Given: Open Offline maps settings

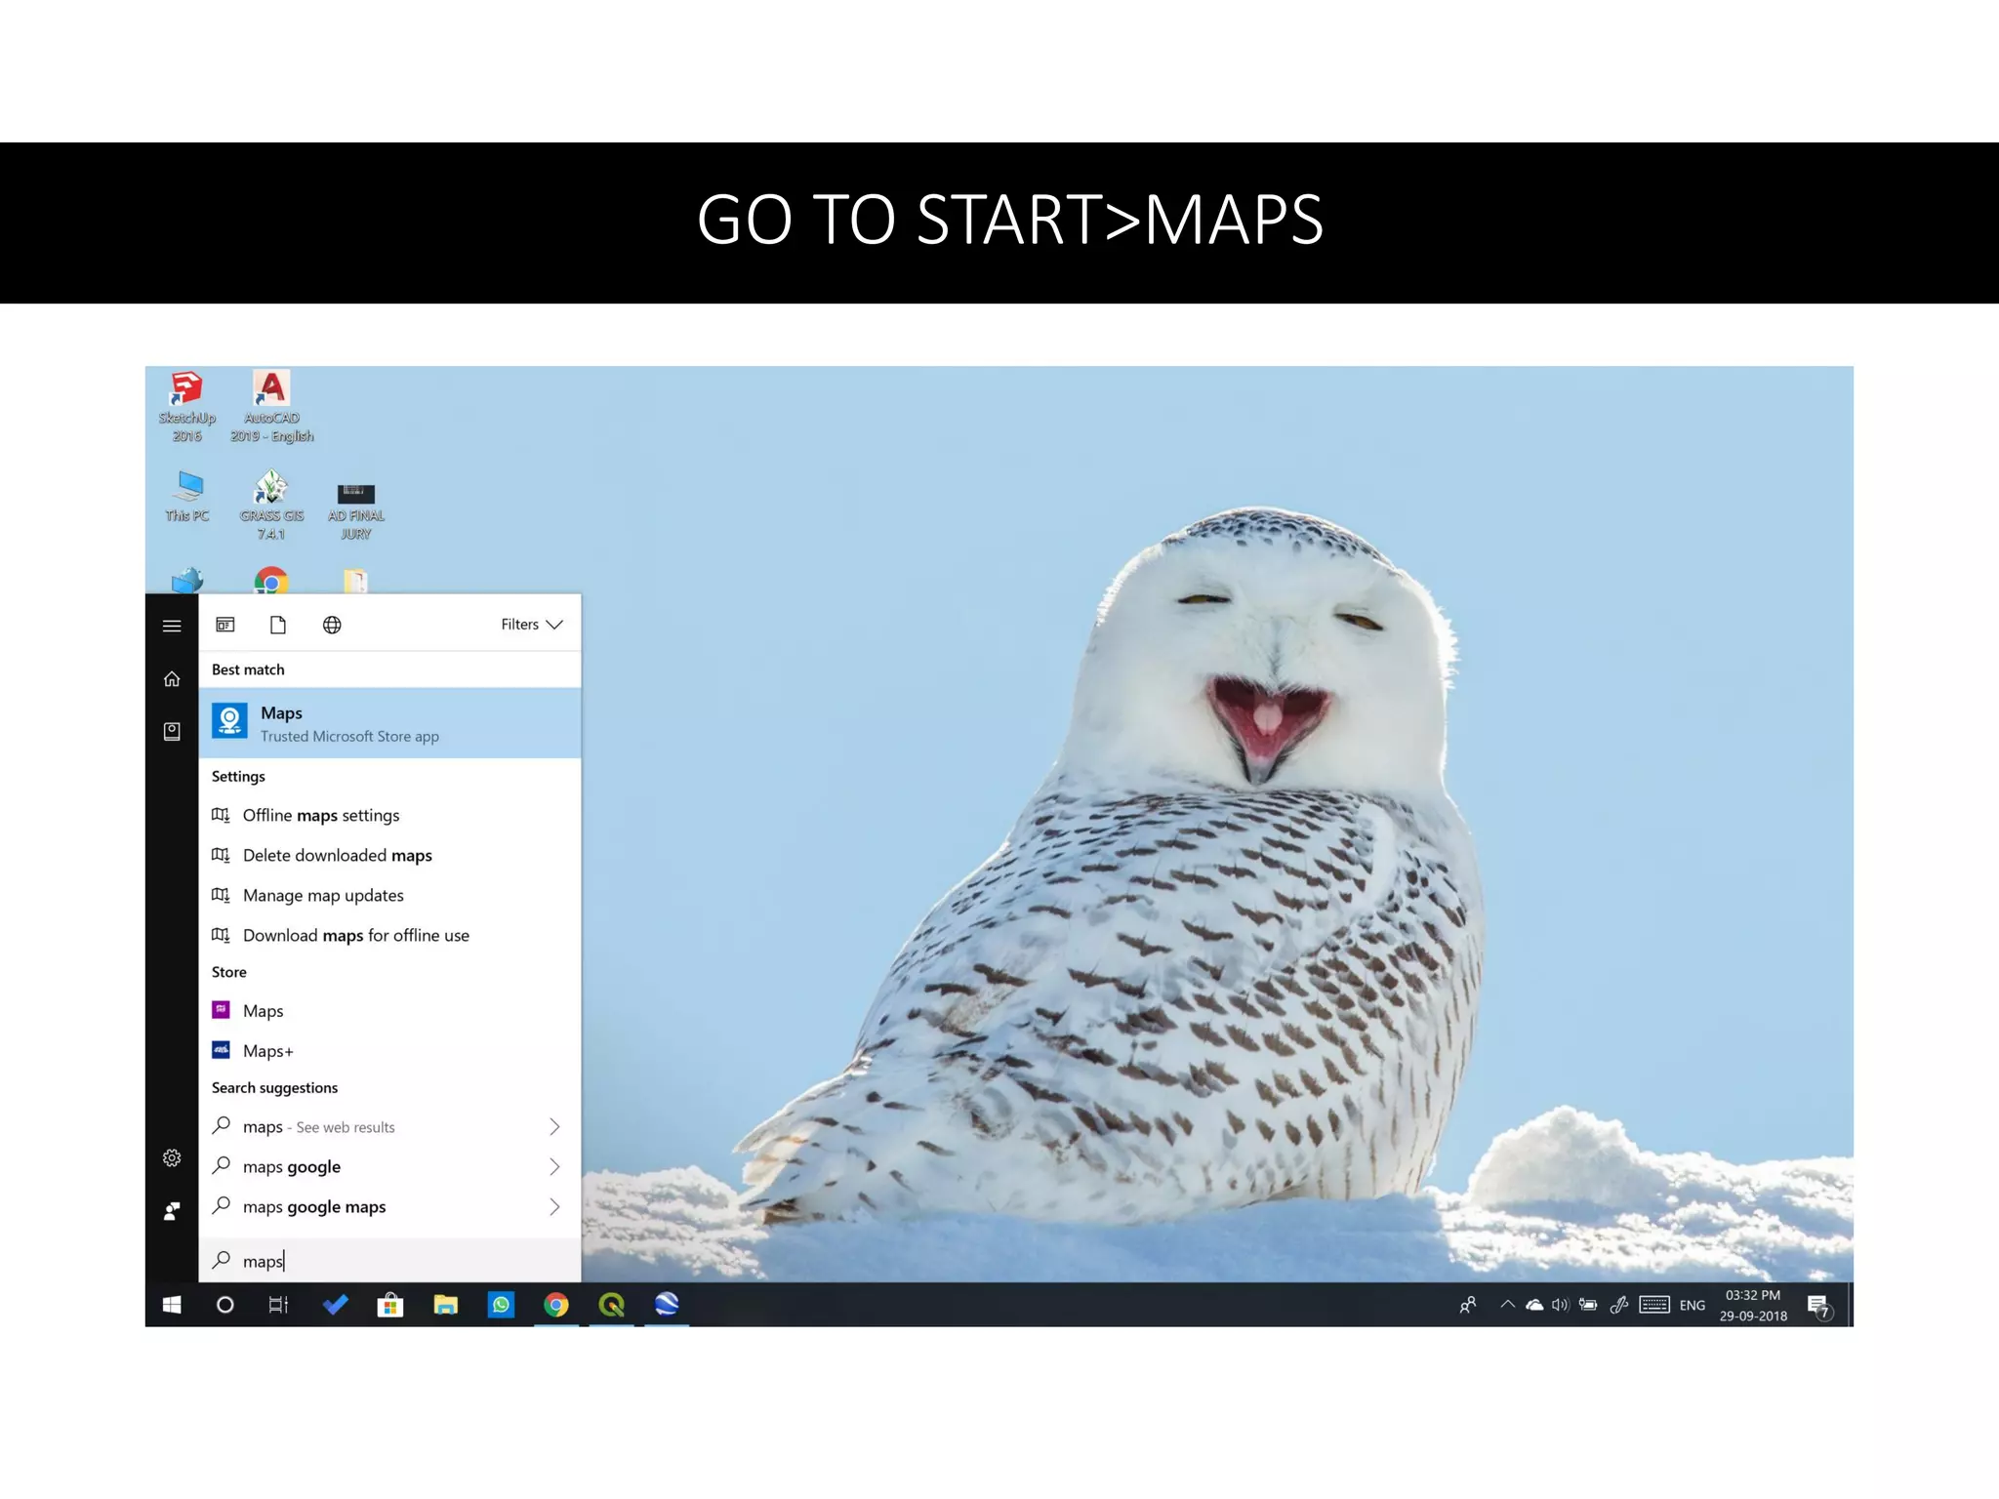Looking at the screenshot, I should tap(321, 815).
